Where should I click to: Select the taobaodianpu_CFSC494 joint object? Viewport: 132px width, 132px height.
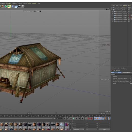[x=121, y=16]
